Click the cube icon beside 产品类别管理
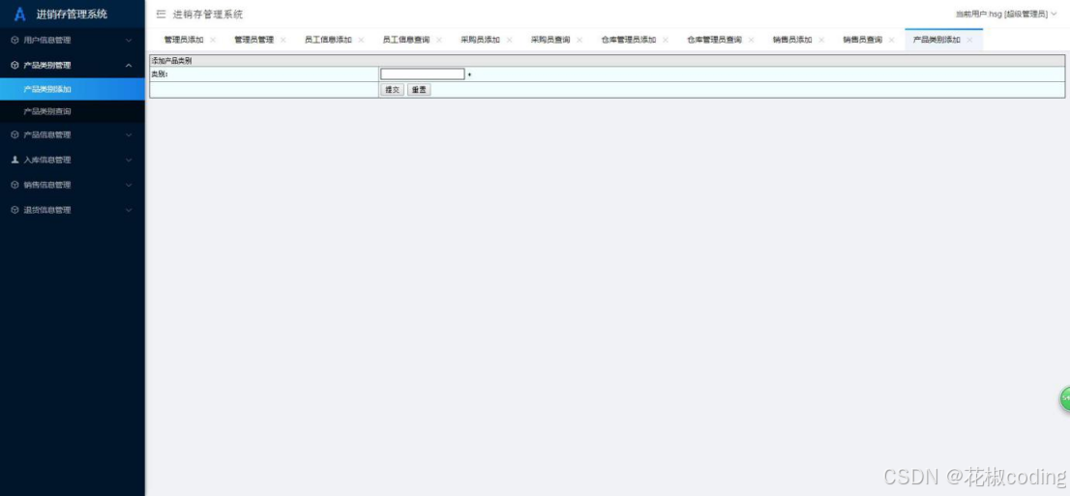Image resolution: width=1070 pixels, height=496 pixels. click(x=15, y=66)
